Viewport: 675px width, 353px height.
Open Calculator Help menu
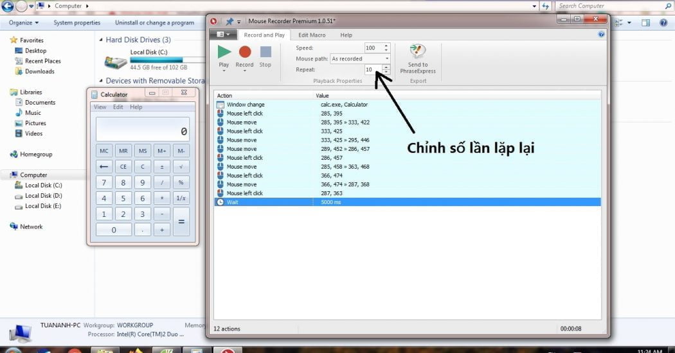(x=136, y=107)
